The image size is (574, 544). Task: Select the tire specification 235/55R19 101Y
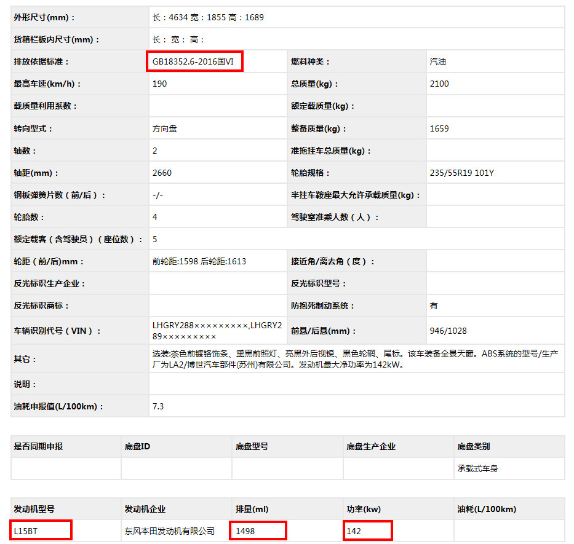click(461, 173)
